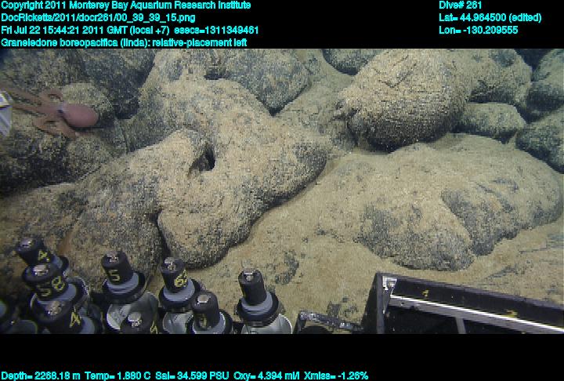Image resolution: width=564 pixels, height=381 pixels.
Task: Click the 'Lon= -130.209555' readout
Action: (479, 31)
